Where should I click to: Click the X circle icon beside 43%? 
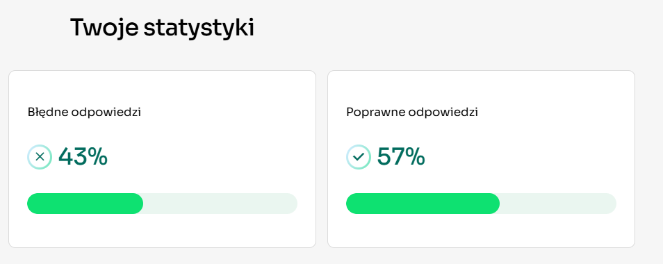40,157
